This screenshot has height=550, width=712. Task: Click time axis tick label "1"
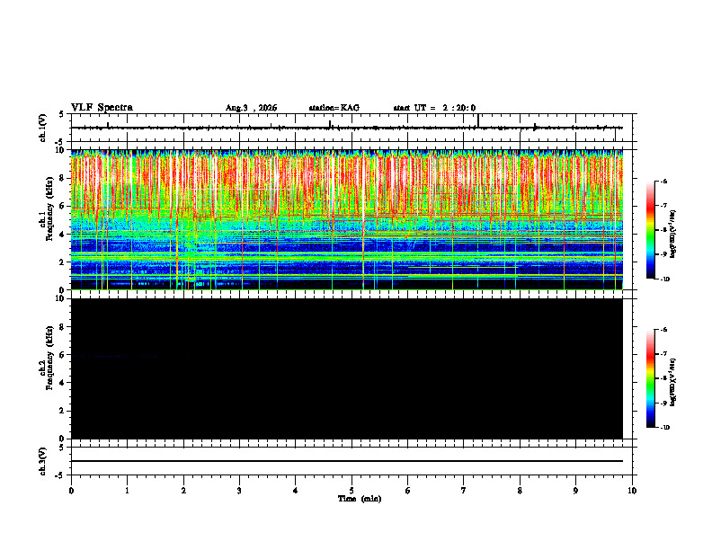pyautogui.click(x=127, y=491)
